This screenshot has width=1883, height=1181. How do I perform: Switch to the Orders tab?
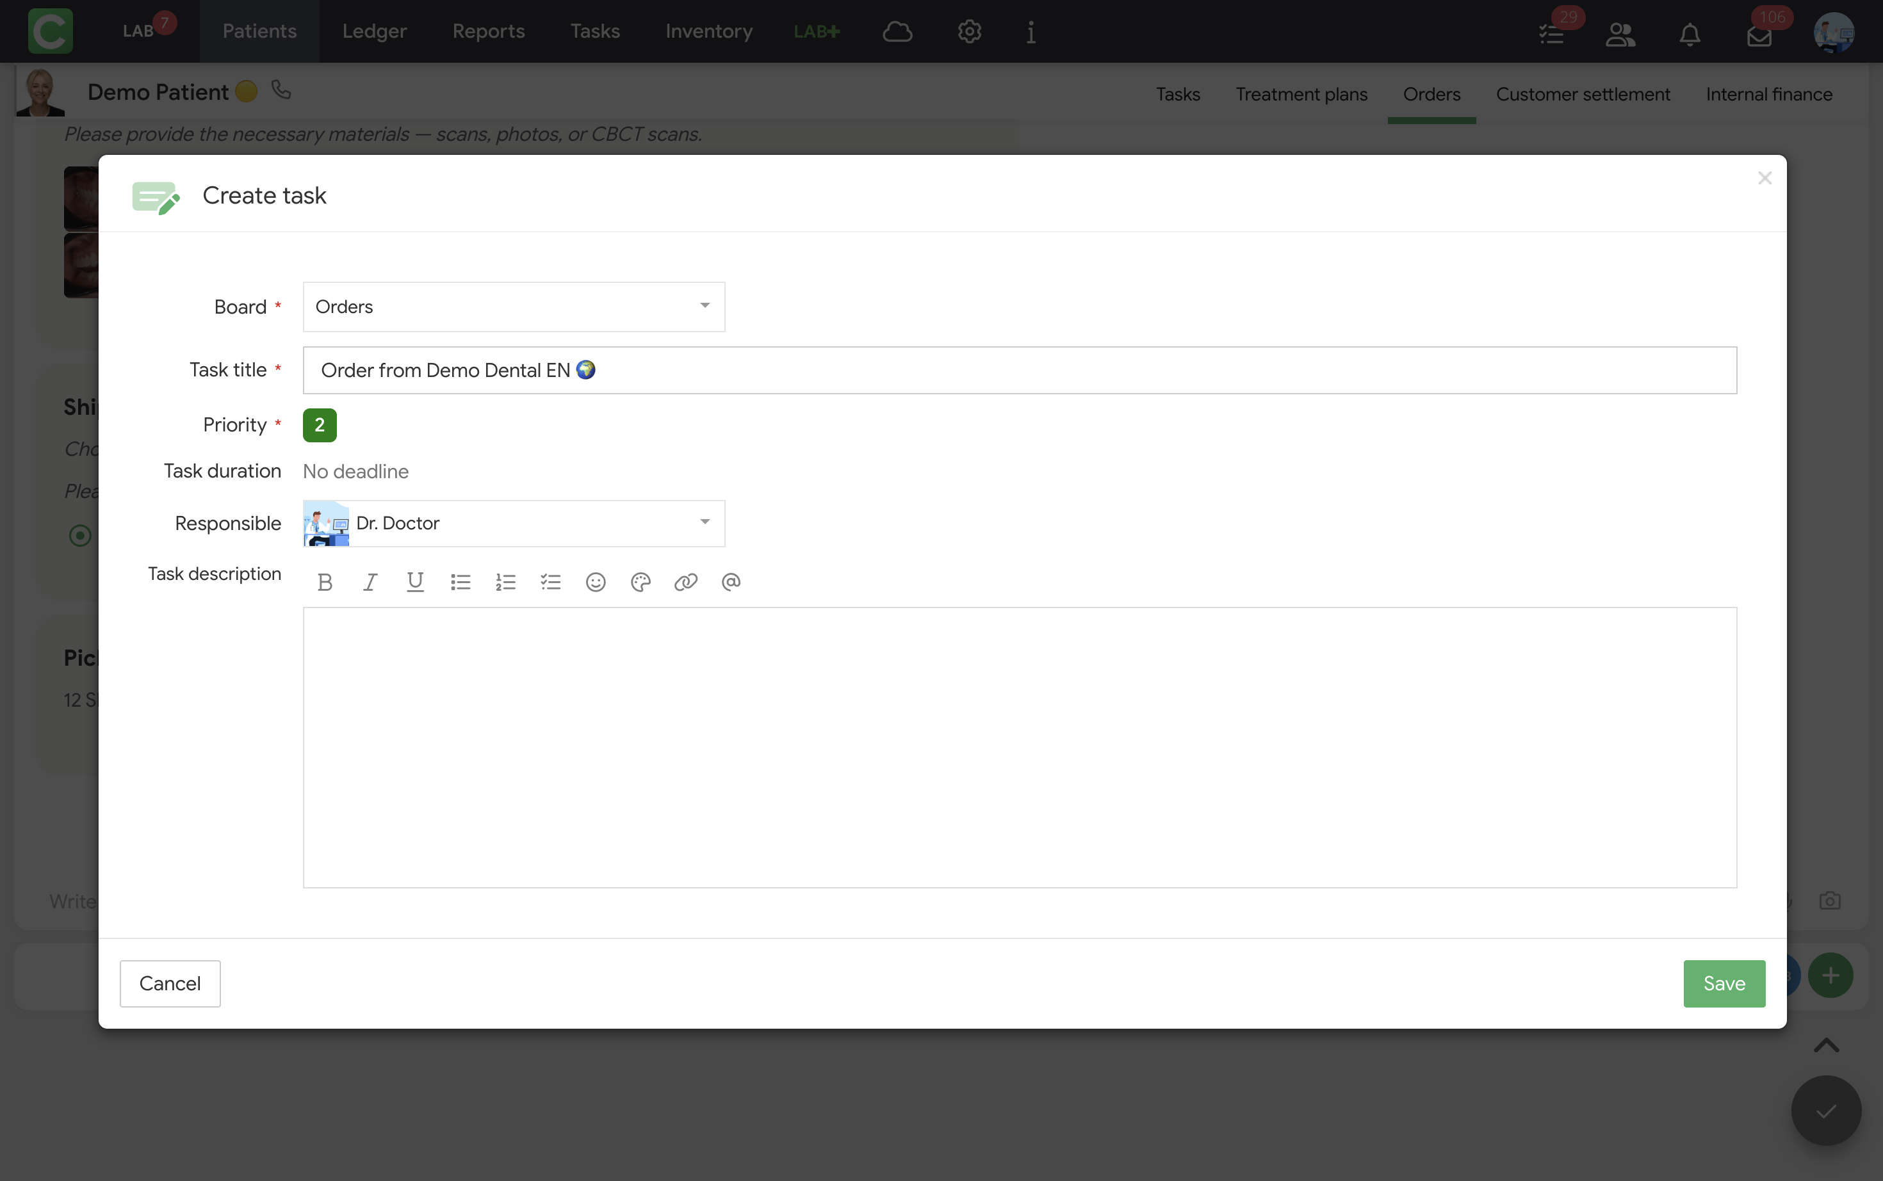(x=1431, y=95)
